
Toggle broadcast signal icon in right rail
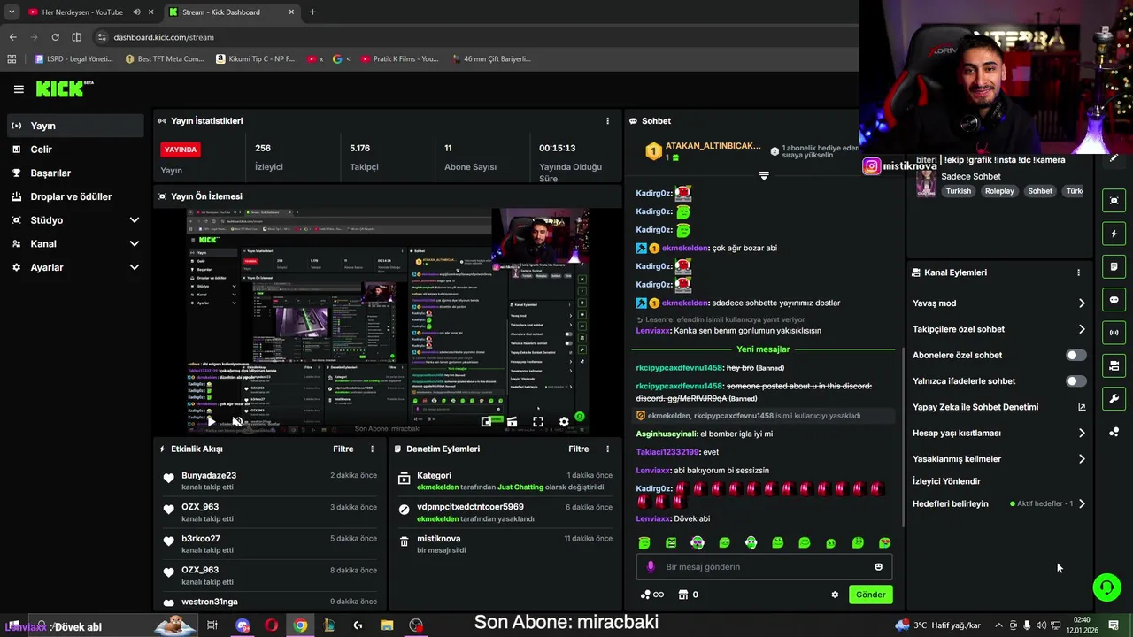[x=1114, y=333]
